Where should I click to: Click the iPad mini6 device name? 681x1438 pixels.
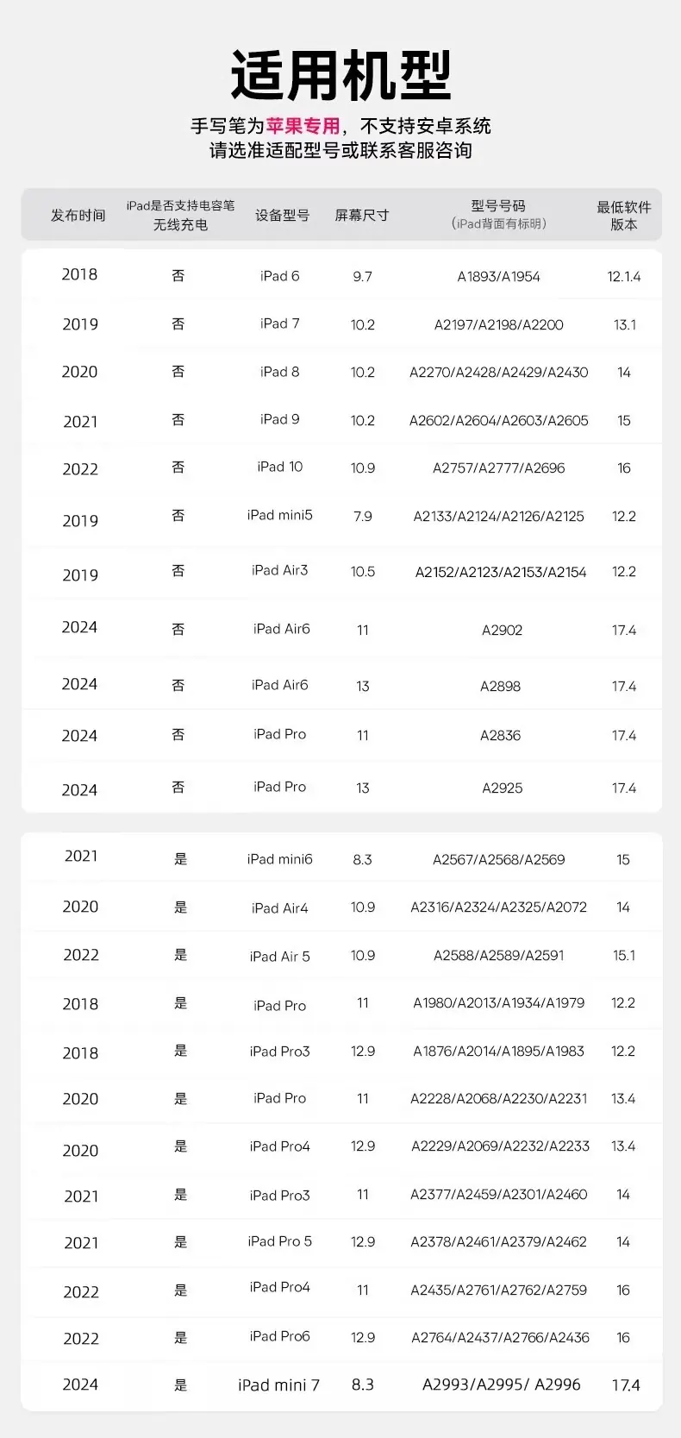279,859
